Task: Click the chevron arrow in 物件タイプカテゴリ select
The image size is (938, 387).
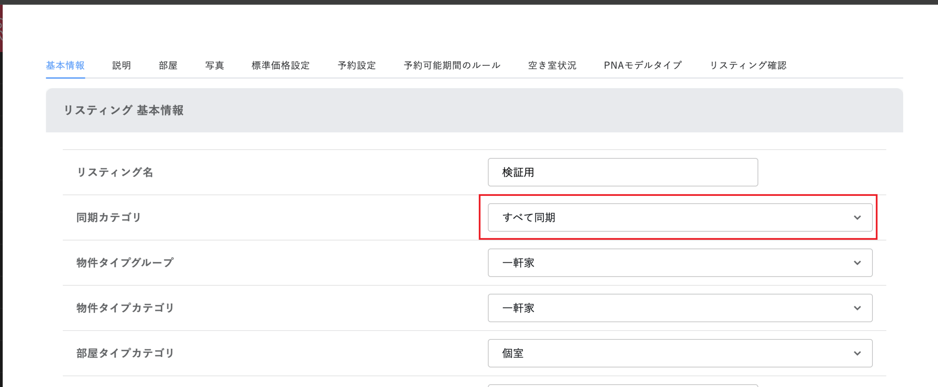Action: [857, 308]
